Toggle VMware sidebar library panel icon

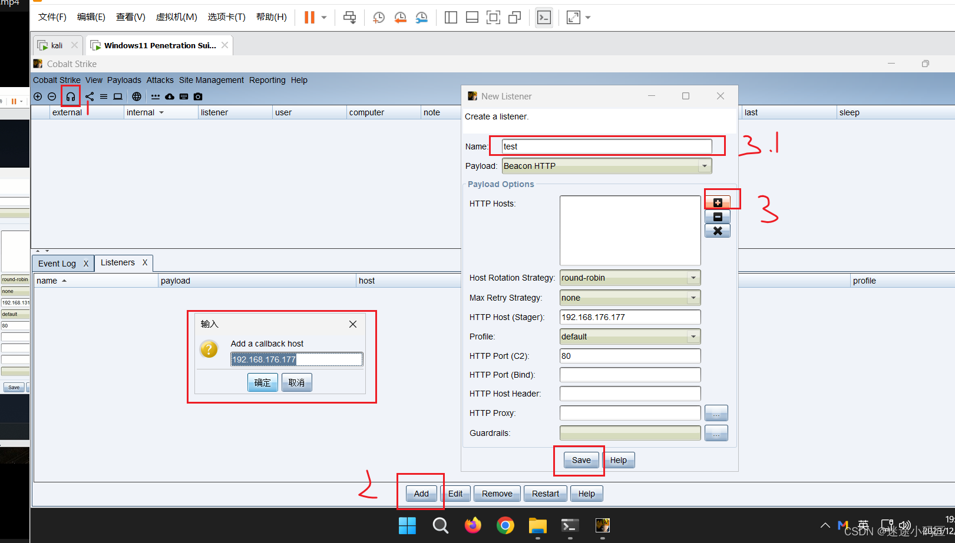click(x=451, y=18)
